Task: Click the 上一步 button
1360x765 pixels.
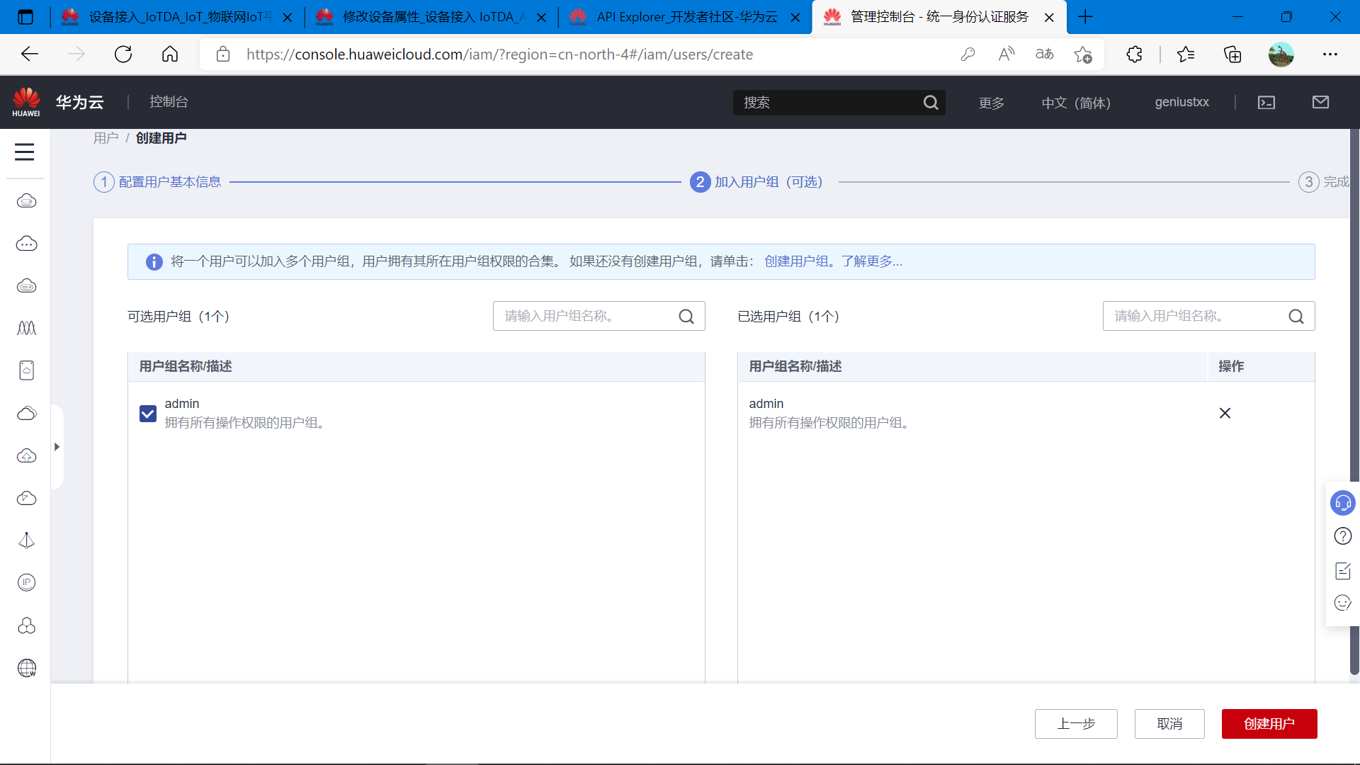Action: pyautogui.click(x=1076, y=724)
